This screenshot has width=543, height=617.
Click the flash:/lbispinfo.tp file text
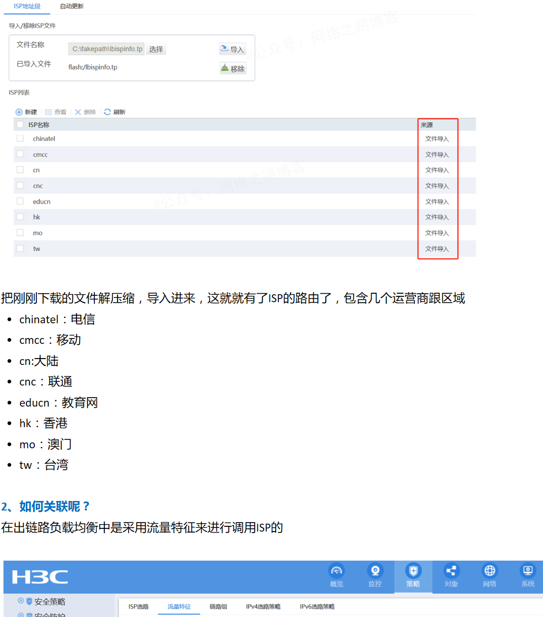click(x=93, y=68)
